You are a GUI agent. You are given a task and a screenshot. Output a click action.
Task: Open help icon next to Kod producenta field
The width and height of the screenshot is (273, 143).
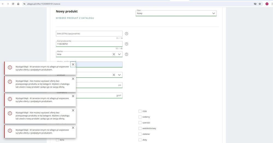127,44
